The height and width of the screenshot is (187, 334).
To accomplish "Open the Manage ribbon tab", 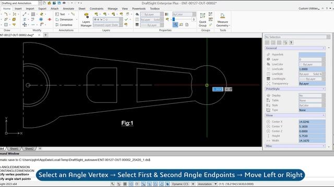I will 113,8.
